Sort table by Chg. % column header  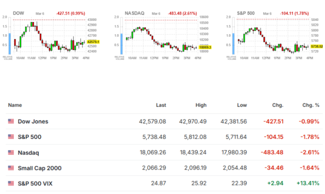pos(311,105)
